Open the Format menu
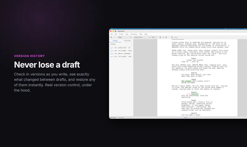Viewport: 247px width, 147px height. click(121, 34)
